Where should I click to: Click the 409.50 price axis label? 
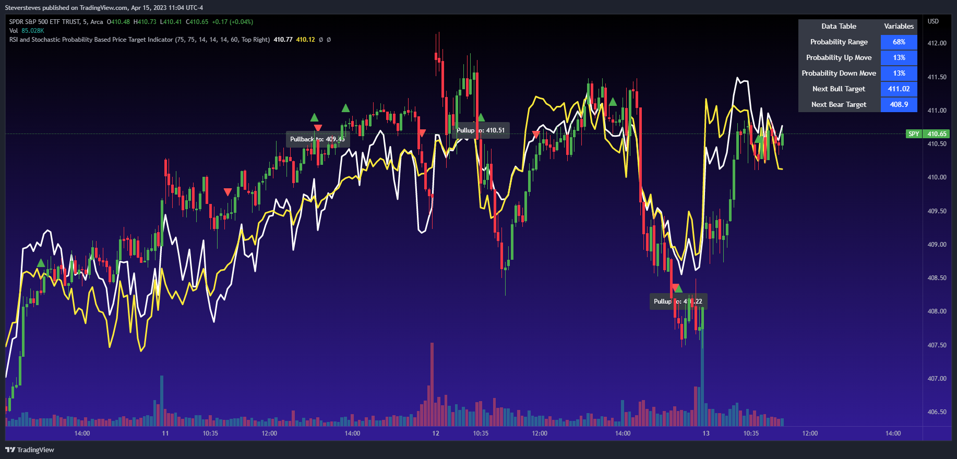click(937, 211)
